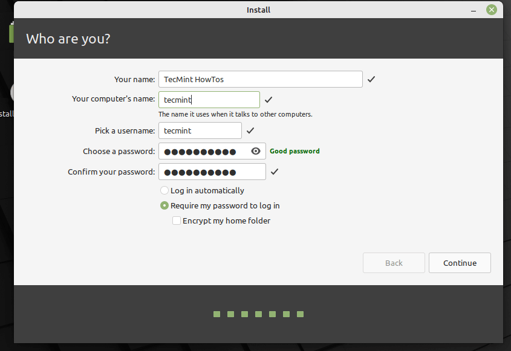
Task: Click into the computer's name field
Action: (x=209, y=100)
